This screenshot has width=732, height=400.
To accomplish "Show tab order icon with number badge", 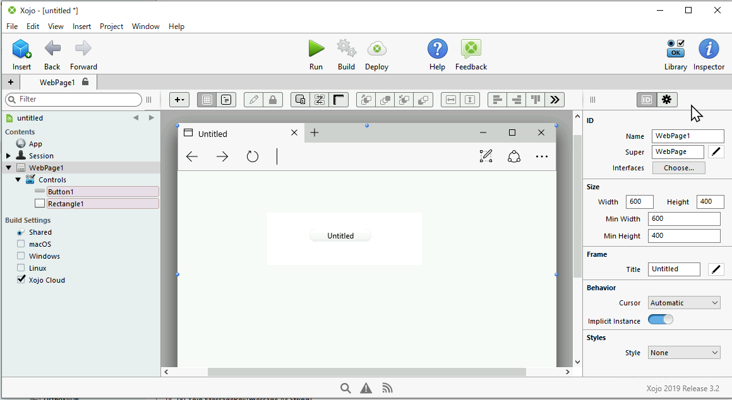I will [x=301, y=100].
